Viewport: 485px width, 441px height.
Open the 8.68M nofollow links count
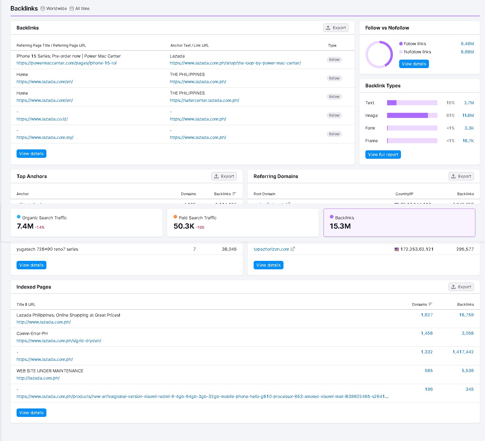467,52
